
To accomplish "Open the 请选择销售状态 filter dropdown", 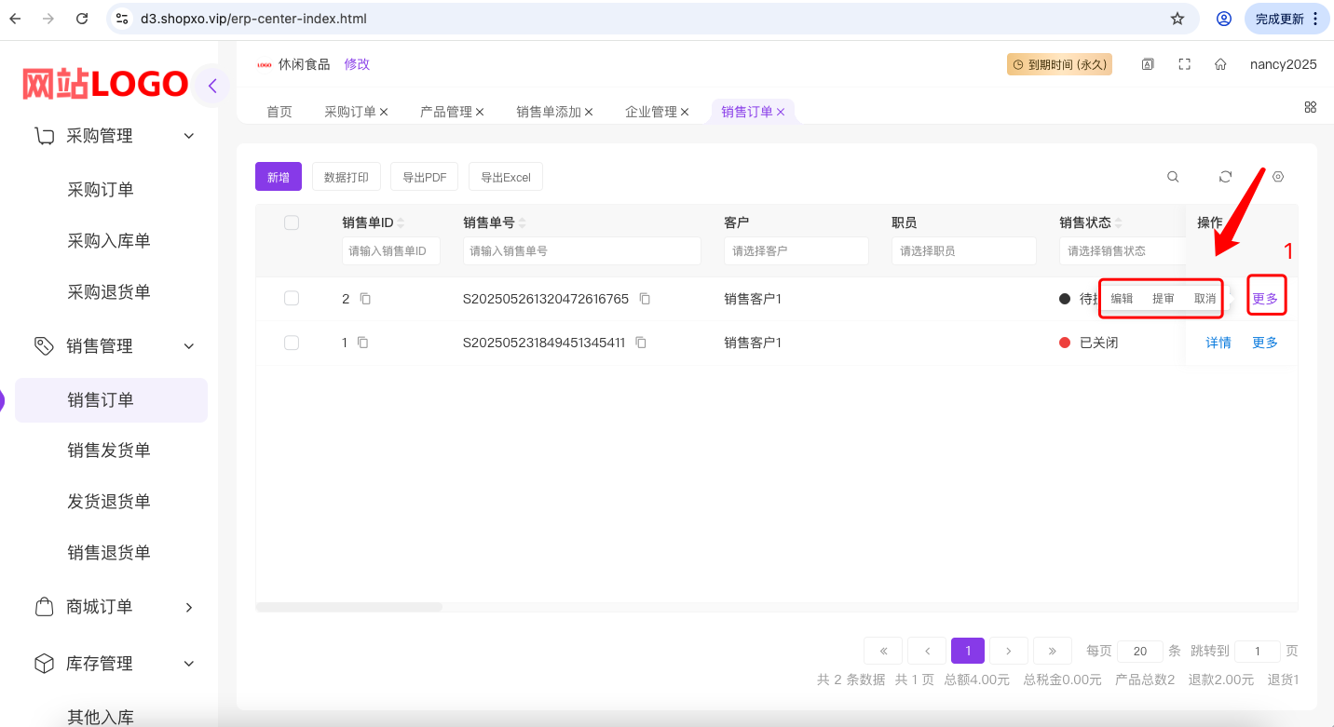I will tap(1123, 250).
